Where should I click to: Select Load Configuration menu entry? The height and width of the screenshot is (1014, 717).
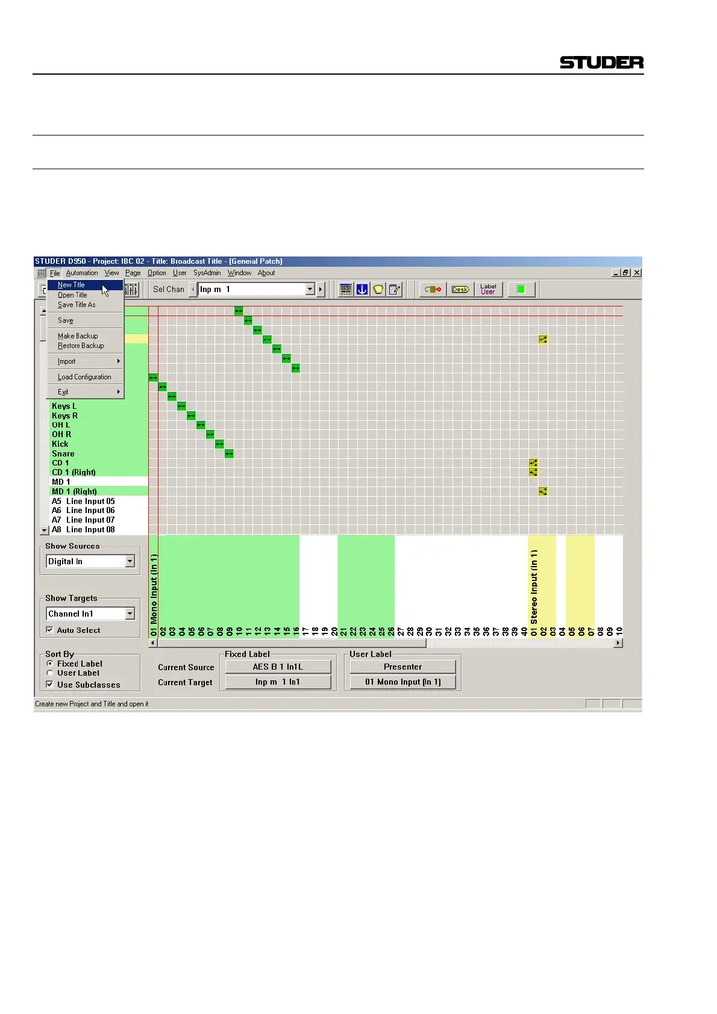point(86,377)
